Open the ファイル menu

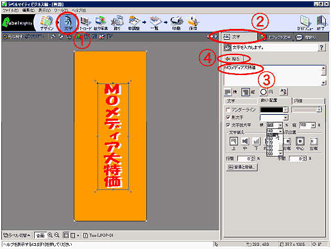tap(11, 10)
